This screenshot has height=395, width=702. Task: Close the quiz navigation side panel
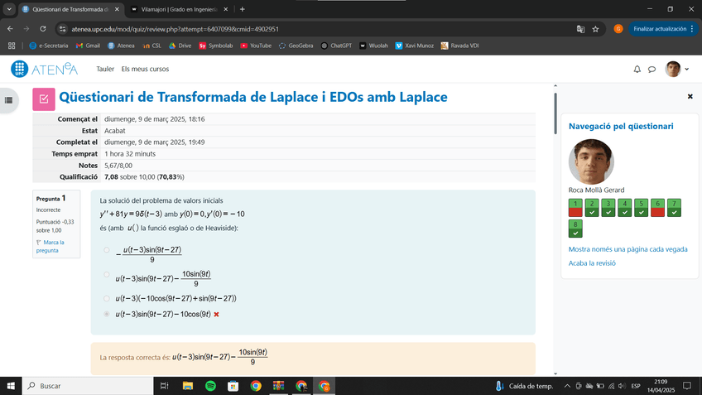[690, 96]
